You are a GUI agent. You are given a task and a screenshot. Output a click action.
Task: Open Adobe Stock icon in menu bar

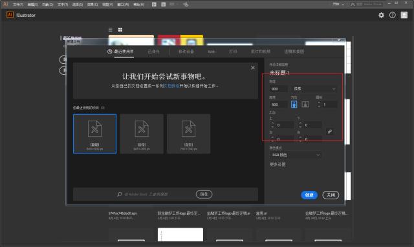coord(164,5)
